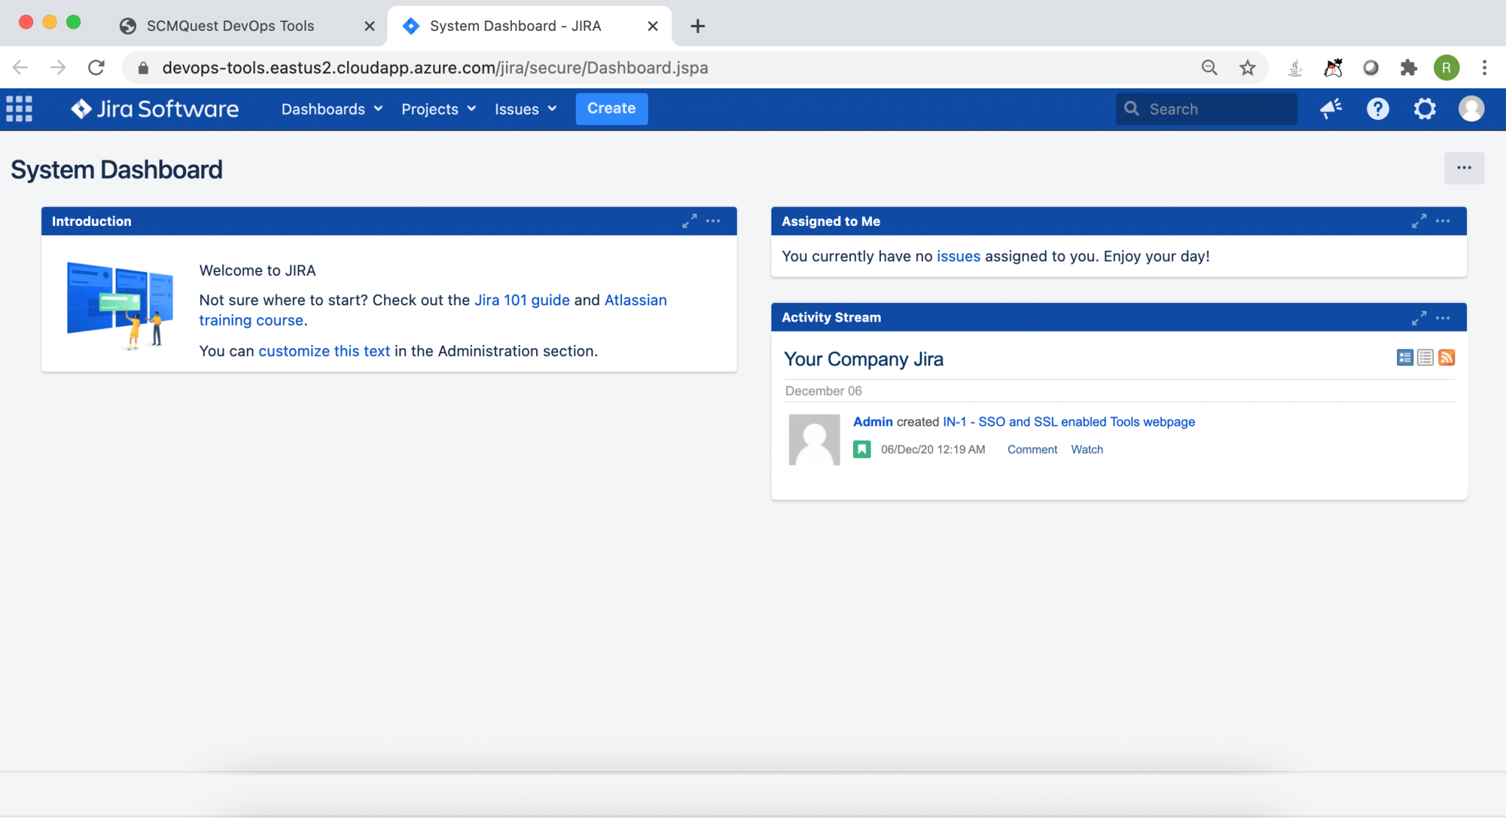Switch Activity Stream to list view mode
This screenshot has width=1506, height=818.
point(1425,358)
